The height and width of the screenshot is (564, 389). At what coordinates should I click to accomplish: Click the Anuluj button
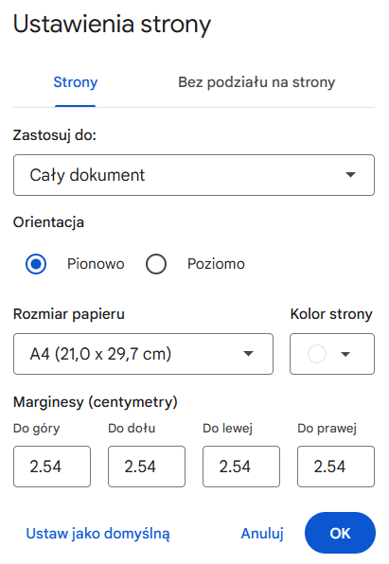pos(262,534)
